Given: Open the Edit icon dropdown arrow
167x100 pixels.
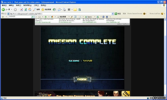Looking at the screenshot, I should point(72,10).
